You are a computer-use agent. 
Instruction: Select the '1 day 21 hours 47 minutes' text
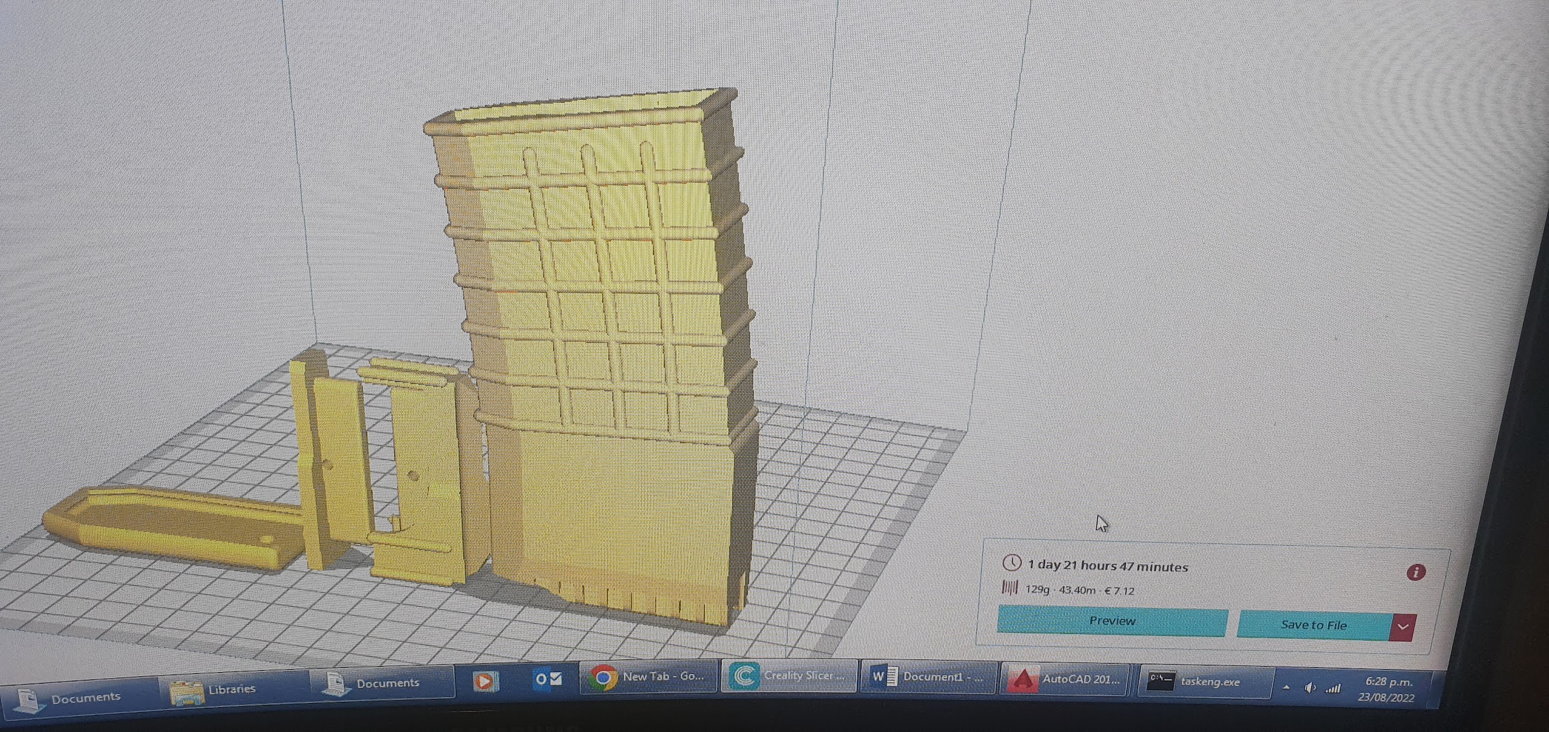click(1108, 566)
